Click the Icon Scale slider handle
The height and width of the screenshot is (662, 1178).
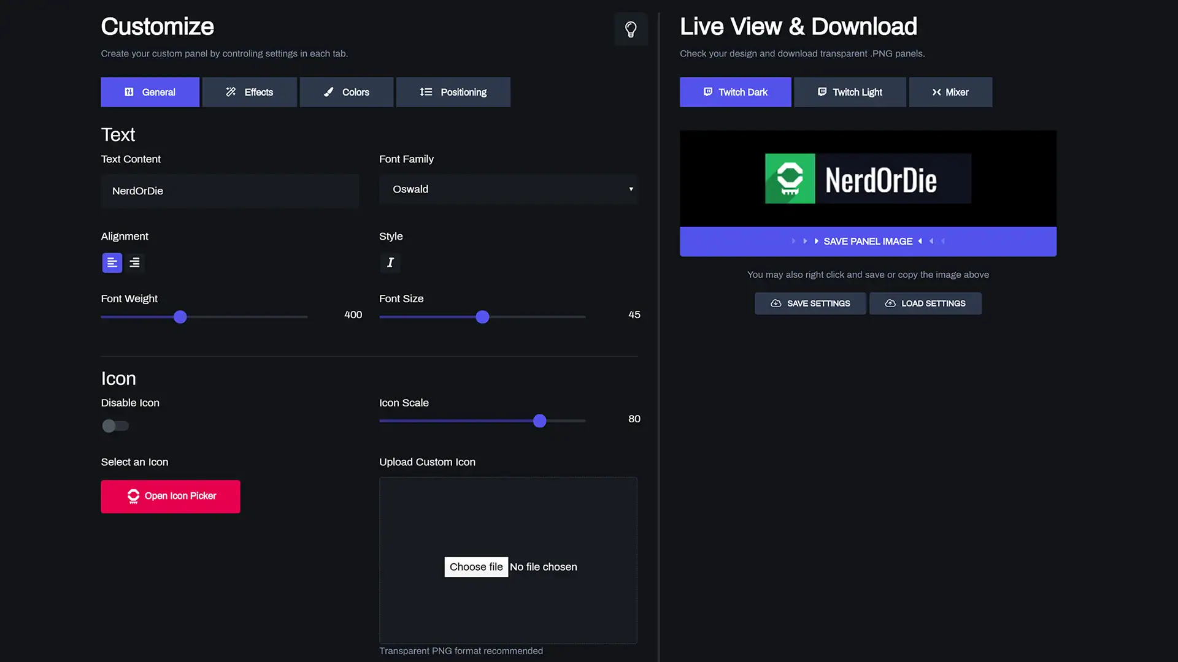[x=540, y=421]
